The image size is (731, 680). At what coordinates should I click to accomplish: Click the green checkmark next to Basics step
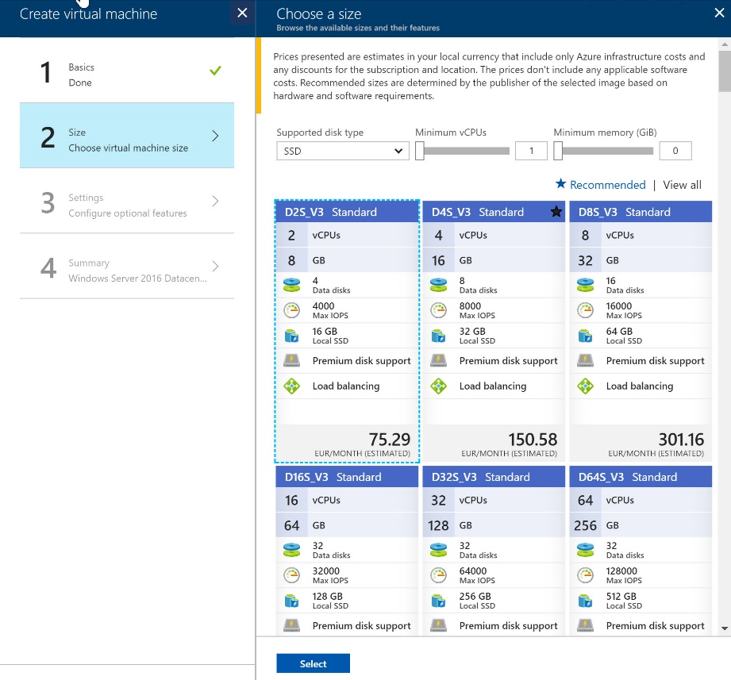pos(215,71)
